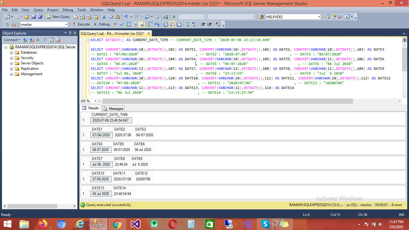The width and height of the screenshot is (409, 230).
Task: Select the CURRENT_DATE_TIME result cell
Action: pos(111,120)
